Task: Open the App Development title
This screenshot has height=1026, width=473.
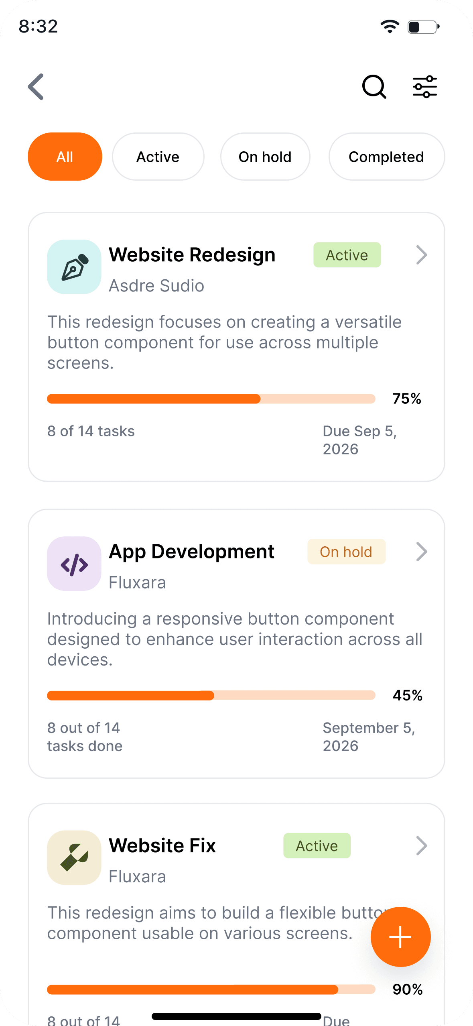Action: click(x=192, y=552)
